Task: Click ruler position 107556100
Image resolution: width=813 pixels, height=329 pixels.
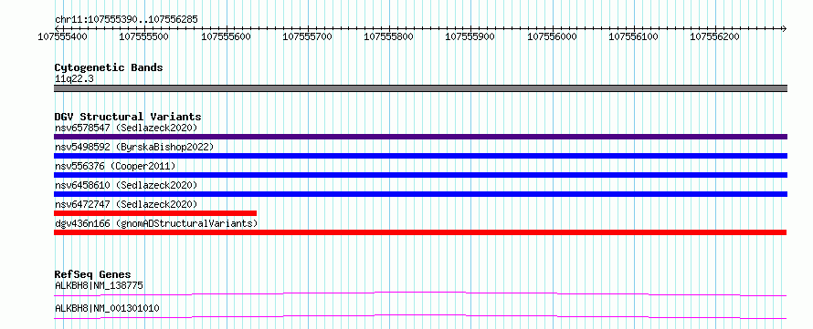Action: pyautogui.click(x=633, y=36)
